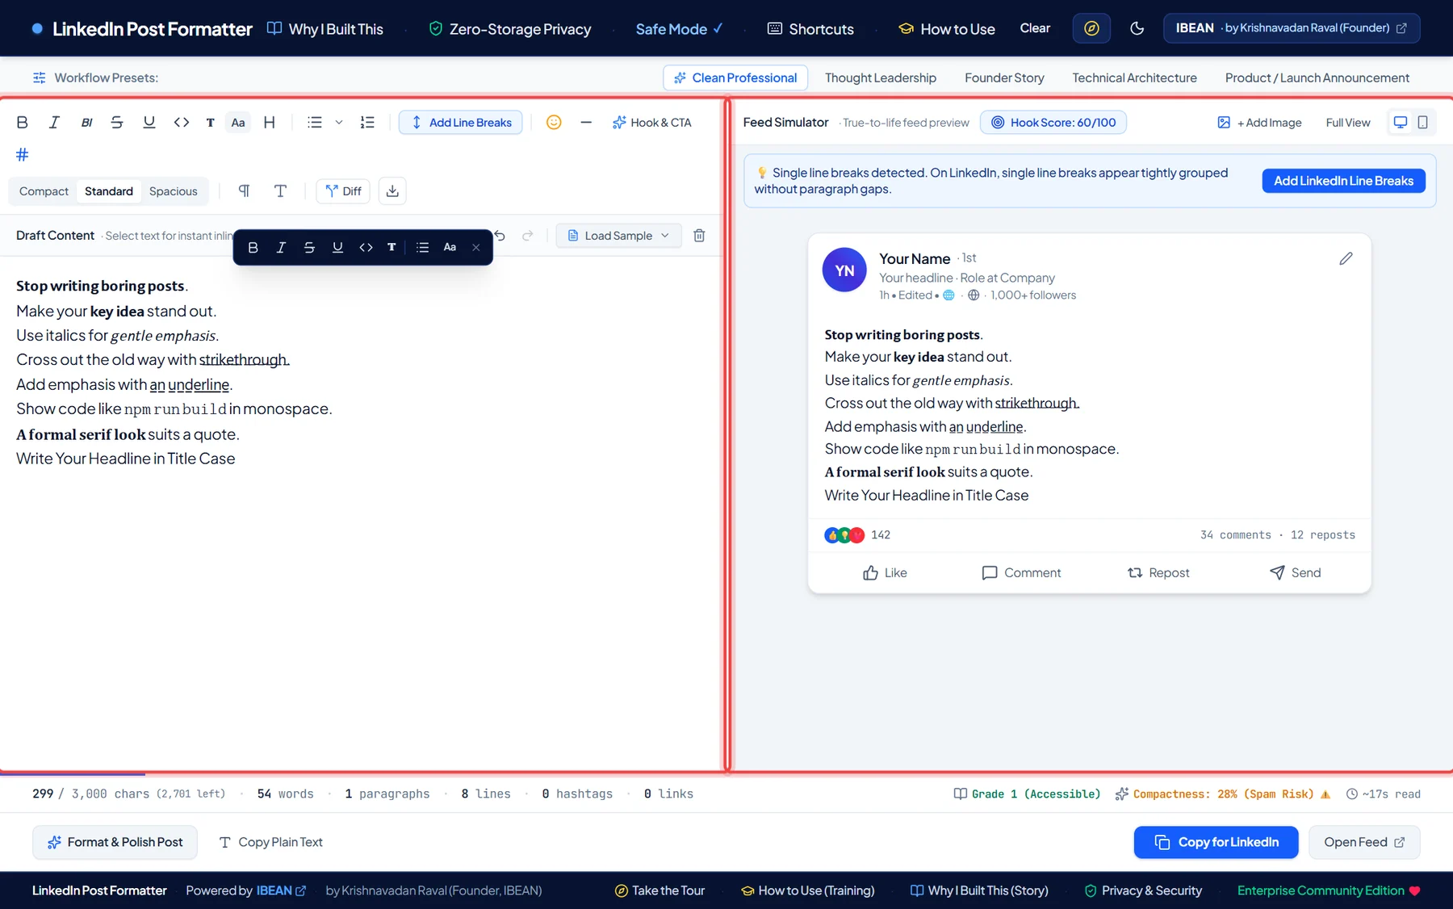Choose the Product / Launch Announcement preset
The height and width of the screenshot is (909, 1453).
click(x=1317, y=78)
